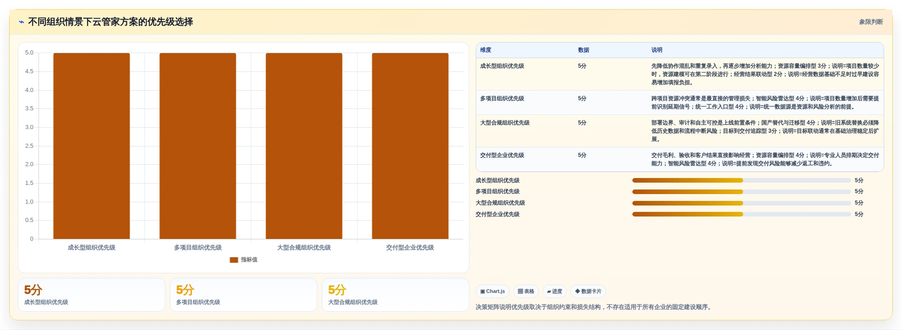This screenshot has height=330, width=902.
Task: Click the 说明 column header
Action: 657,50
